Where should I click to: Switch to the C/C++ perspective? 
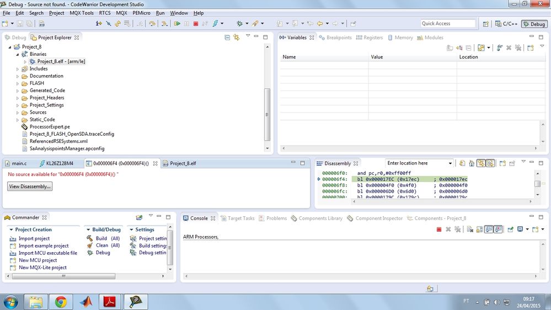pyautogui.click(x=506, y=24)
